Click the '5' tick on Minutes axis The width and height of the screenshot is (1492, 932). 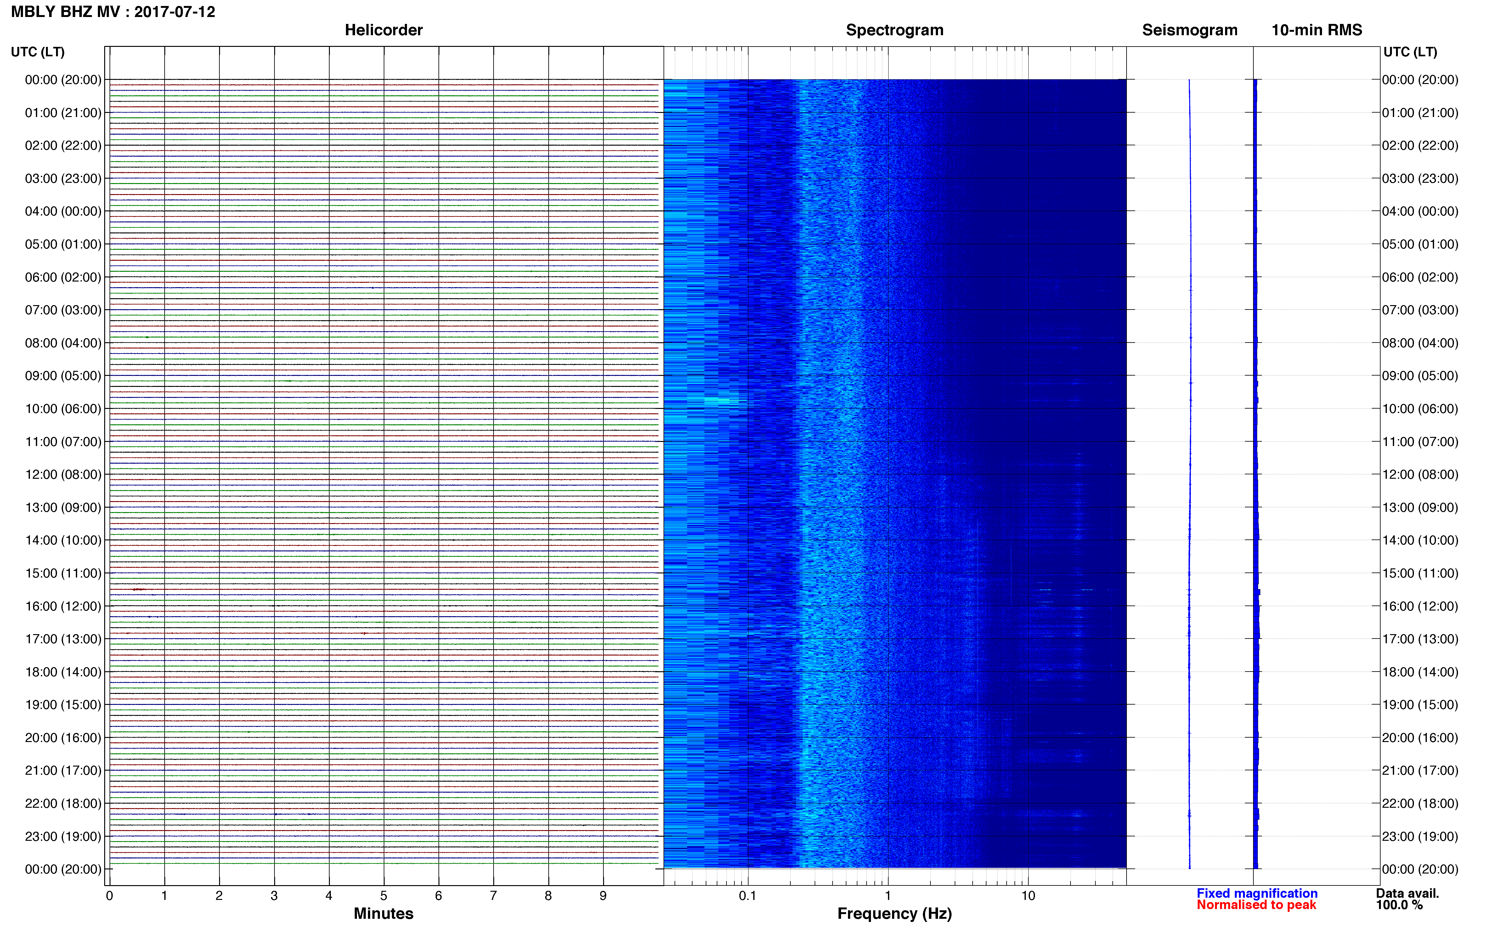(384, 896)
